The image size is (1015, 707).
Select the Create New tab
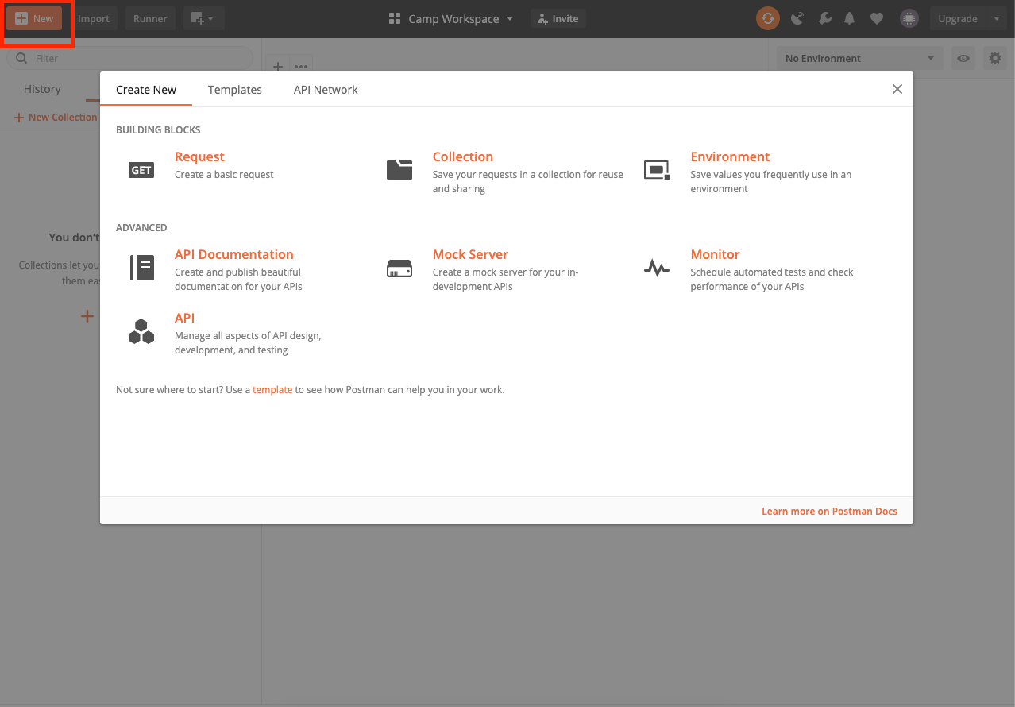coord(146,90)
